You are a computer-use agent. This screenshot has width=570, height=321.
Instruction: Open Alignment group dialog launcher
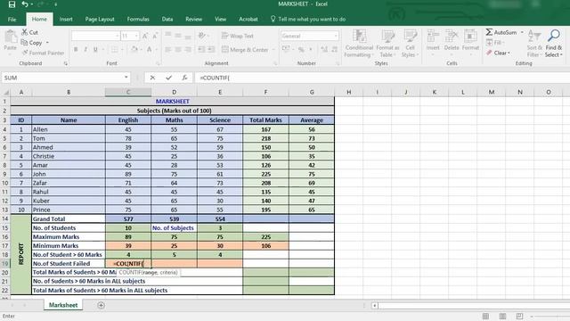(x=275, y=63)
